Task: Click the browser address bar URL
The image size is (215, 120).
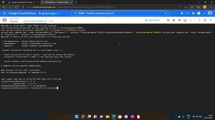Action: [71, 7]
